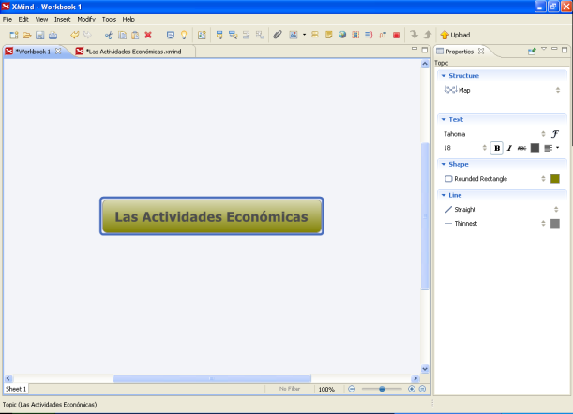
Task: Open a file with the folder icon
Action: [x=26, y=35]
